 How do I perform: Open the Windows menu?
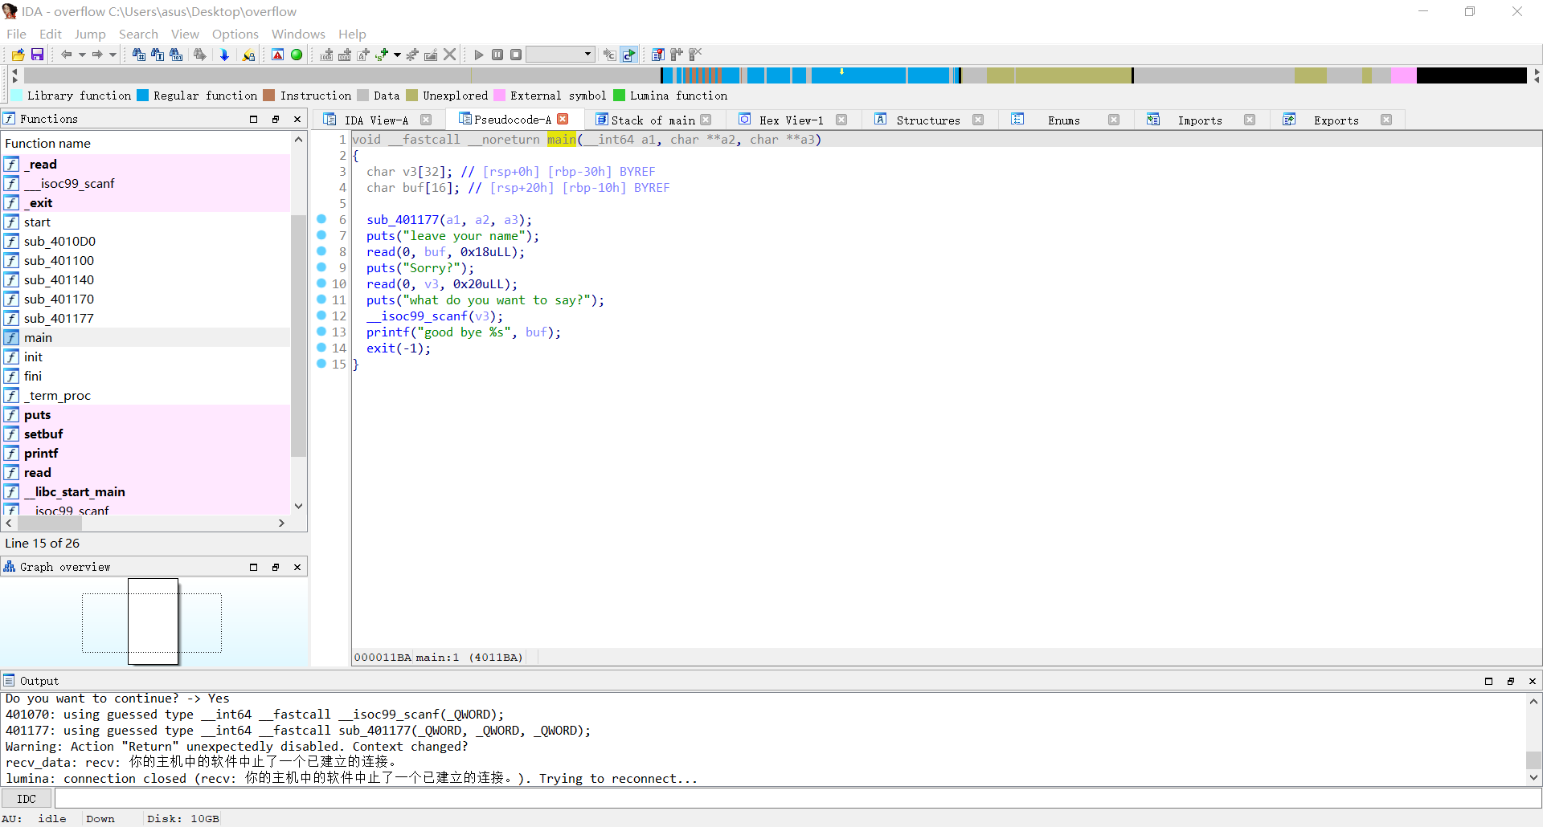(298, 34)
